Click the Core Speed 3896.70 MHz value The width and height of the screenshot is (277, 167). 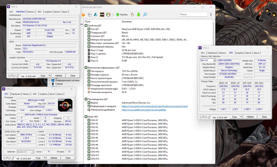click(26, 135)
